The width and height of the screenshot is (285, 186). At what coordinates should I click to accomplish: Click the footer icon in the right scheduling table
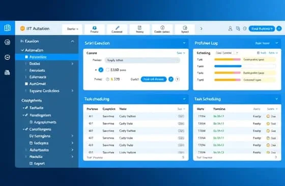click(276, 157)
